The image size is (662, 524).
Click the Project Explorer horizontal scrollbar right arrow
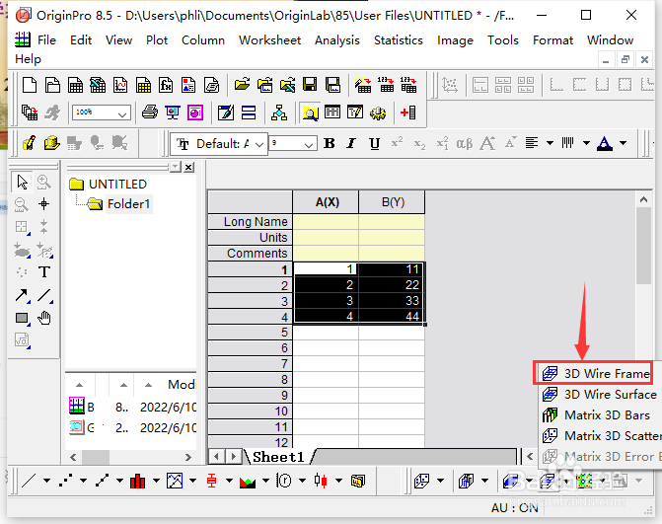point(188,457)
